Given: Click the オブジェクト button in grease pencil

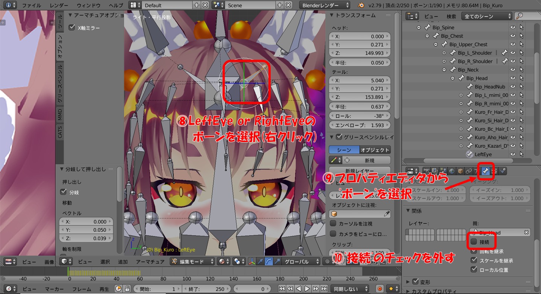Looking at the screenshot, I should (375, 150).
